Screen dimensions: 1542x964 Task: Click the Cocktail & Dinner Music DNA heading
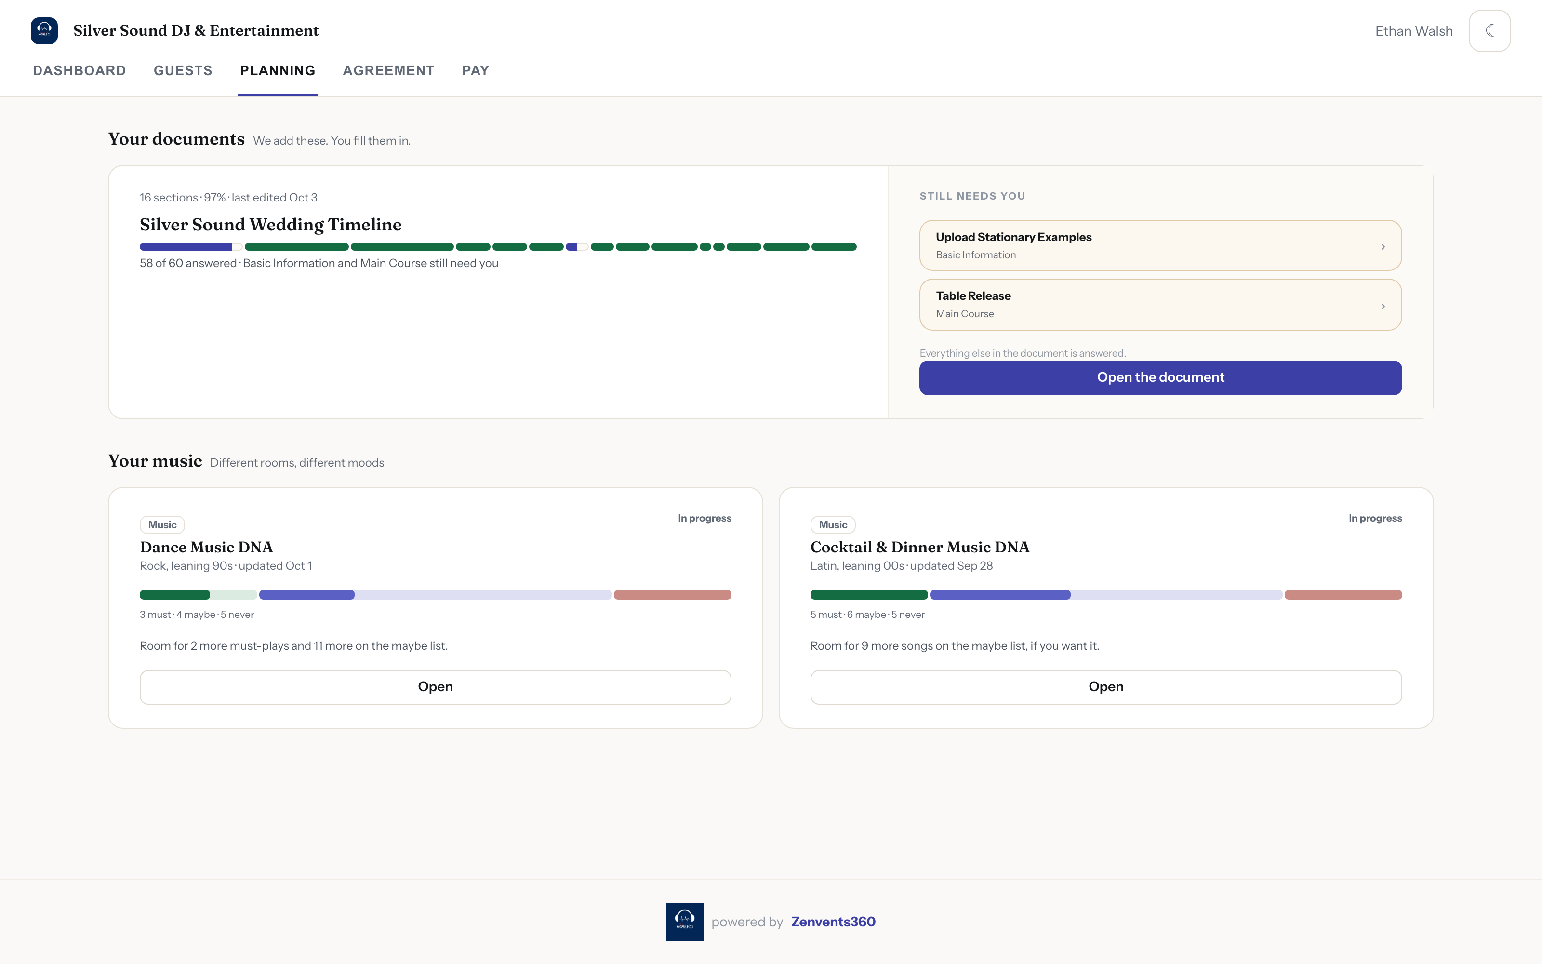[x=919, y=547]
